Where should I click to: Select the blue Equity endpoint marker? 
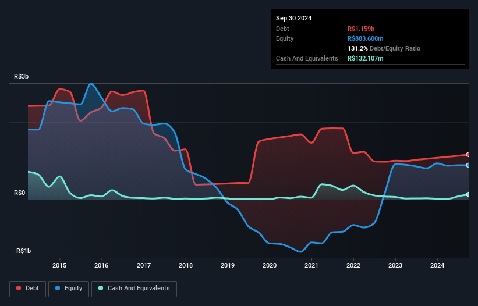pyautogui.click(x=468, y=165)
